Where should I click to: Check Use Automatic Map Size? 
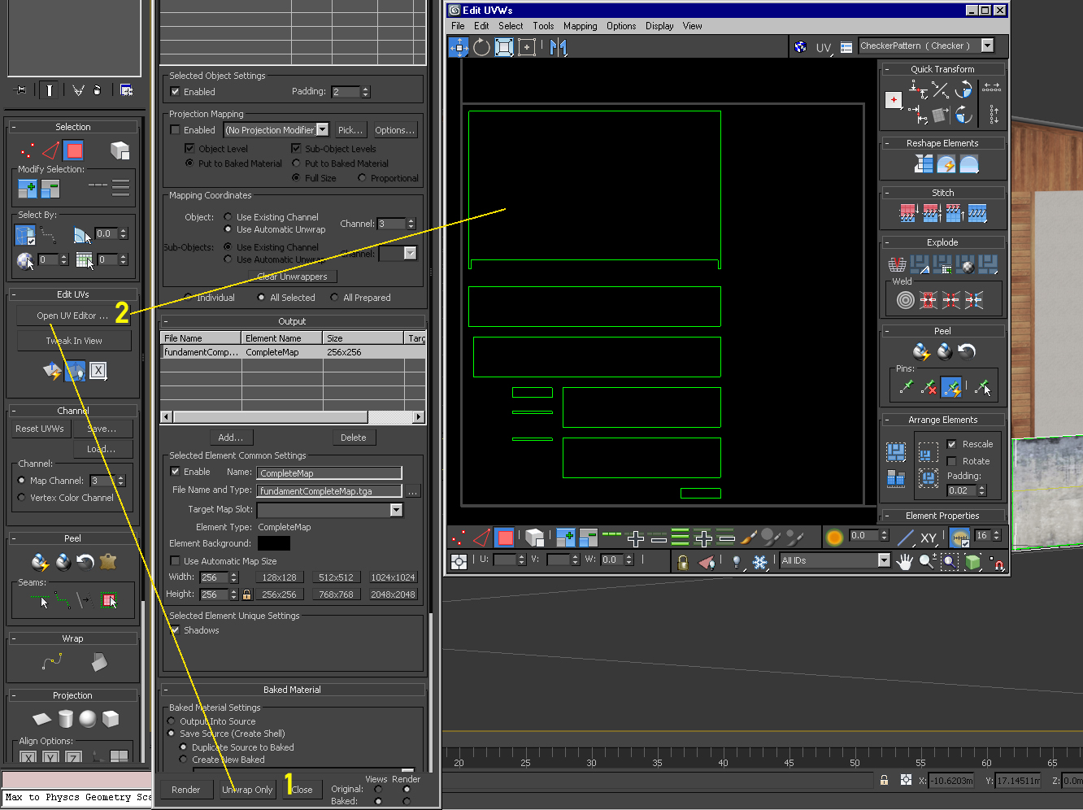(x=175, y=561)
